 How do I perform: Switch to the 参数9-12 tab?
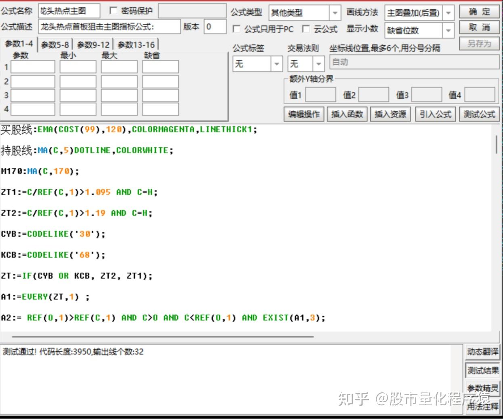93,45
